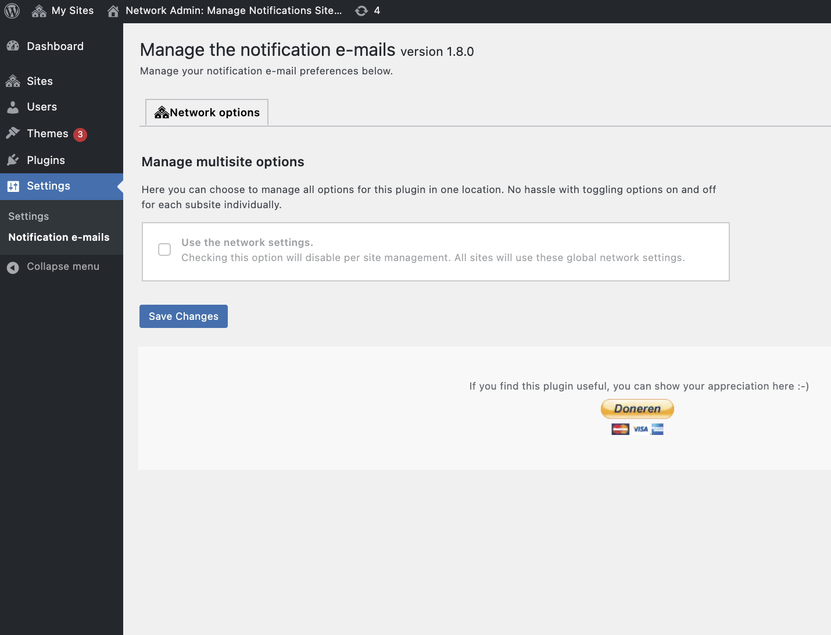Click the WordPress logo in the admin bar
Viewport: 831px width, 635px height.
(12, 10)
